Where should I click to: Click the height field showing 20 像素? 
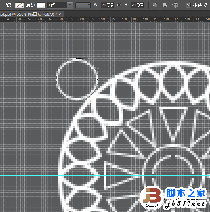coord(137,5)
